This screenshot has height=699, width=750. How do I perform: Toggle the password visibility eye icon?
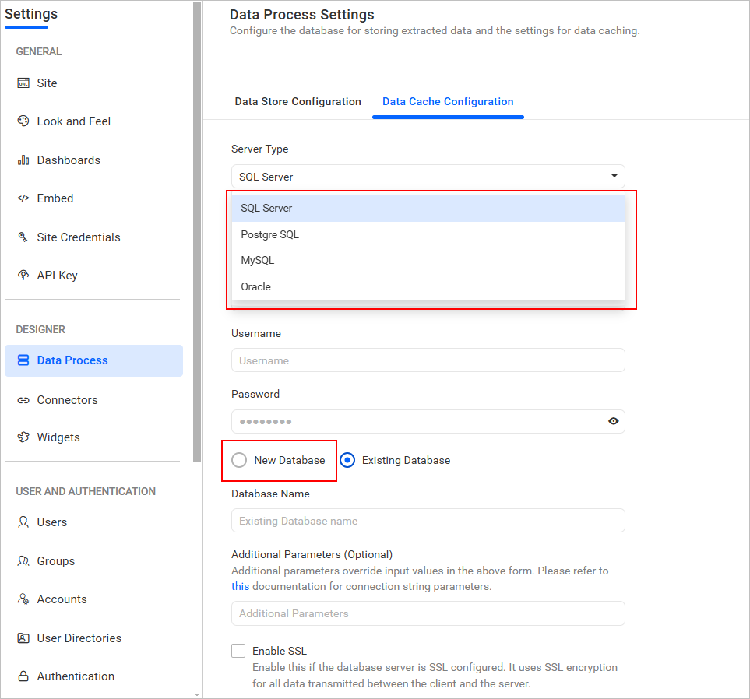pyautogui.click(x=613, y=421)
